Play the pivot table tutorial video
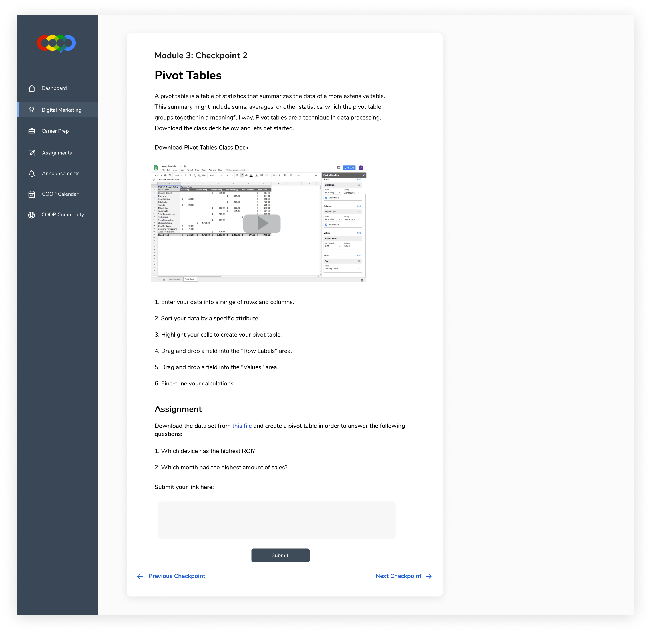 262,224
